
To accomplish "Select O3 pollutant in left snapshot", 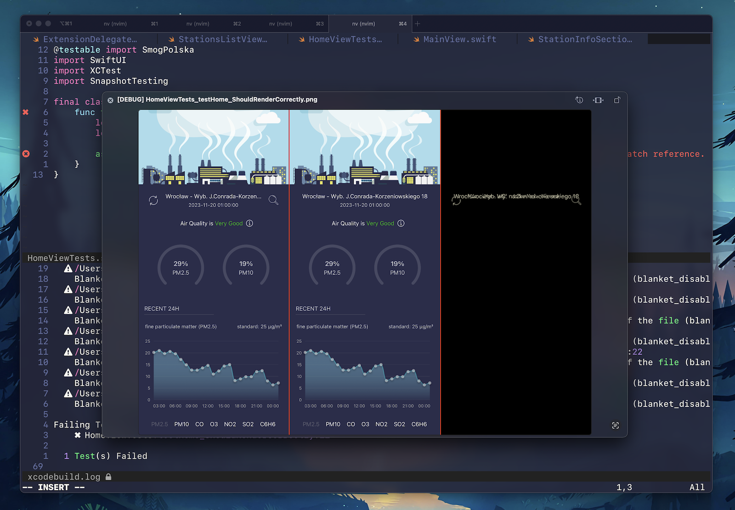I will click(214, 425).
